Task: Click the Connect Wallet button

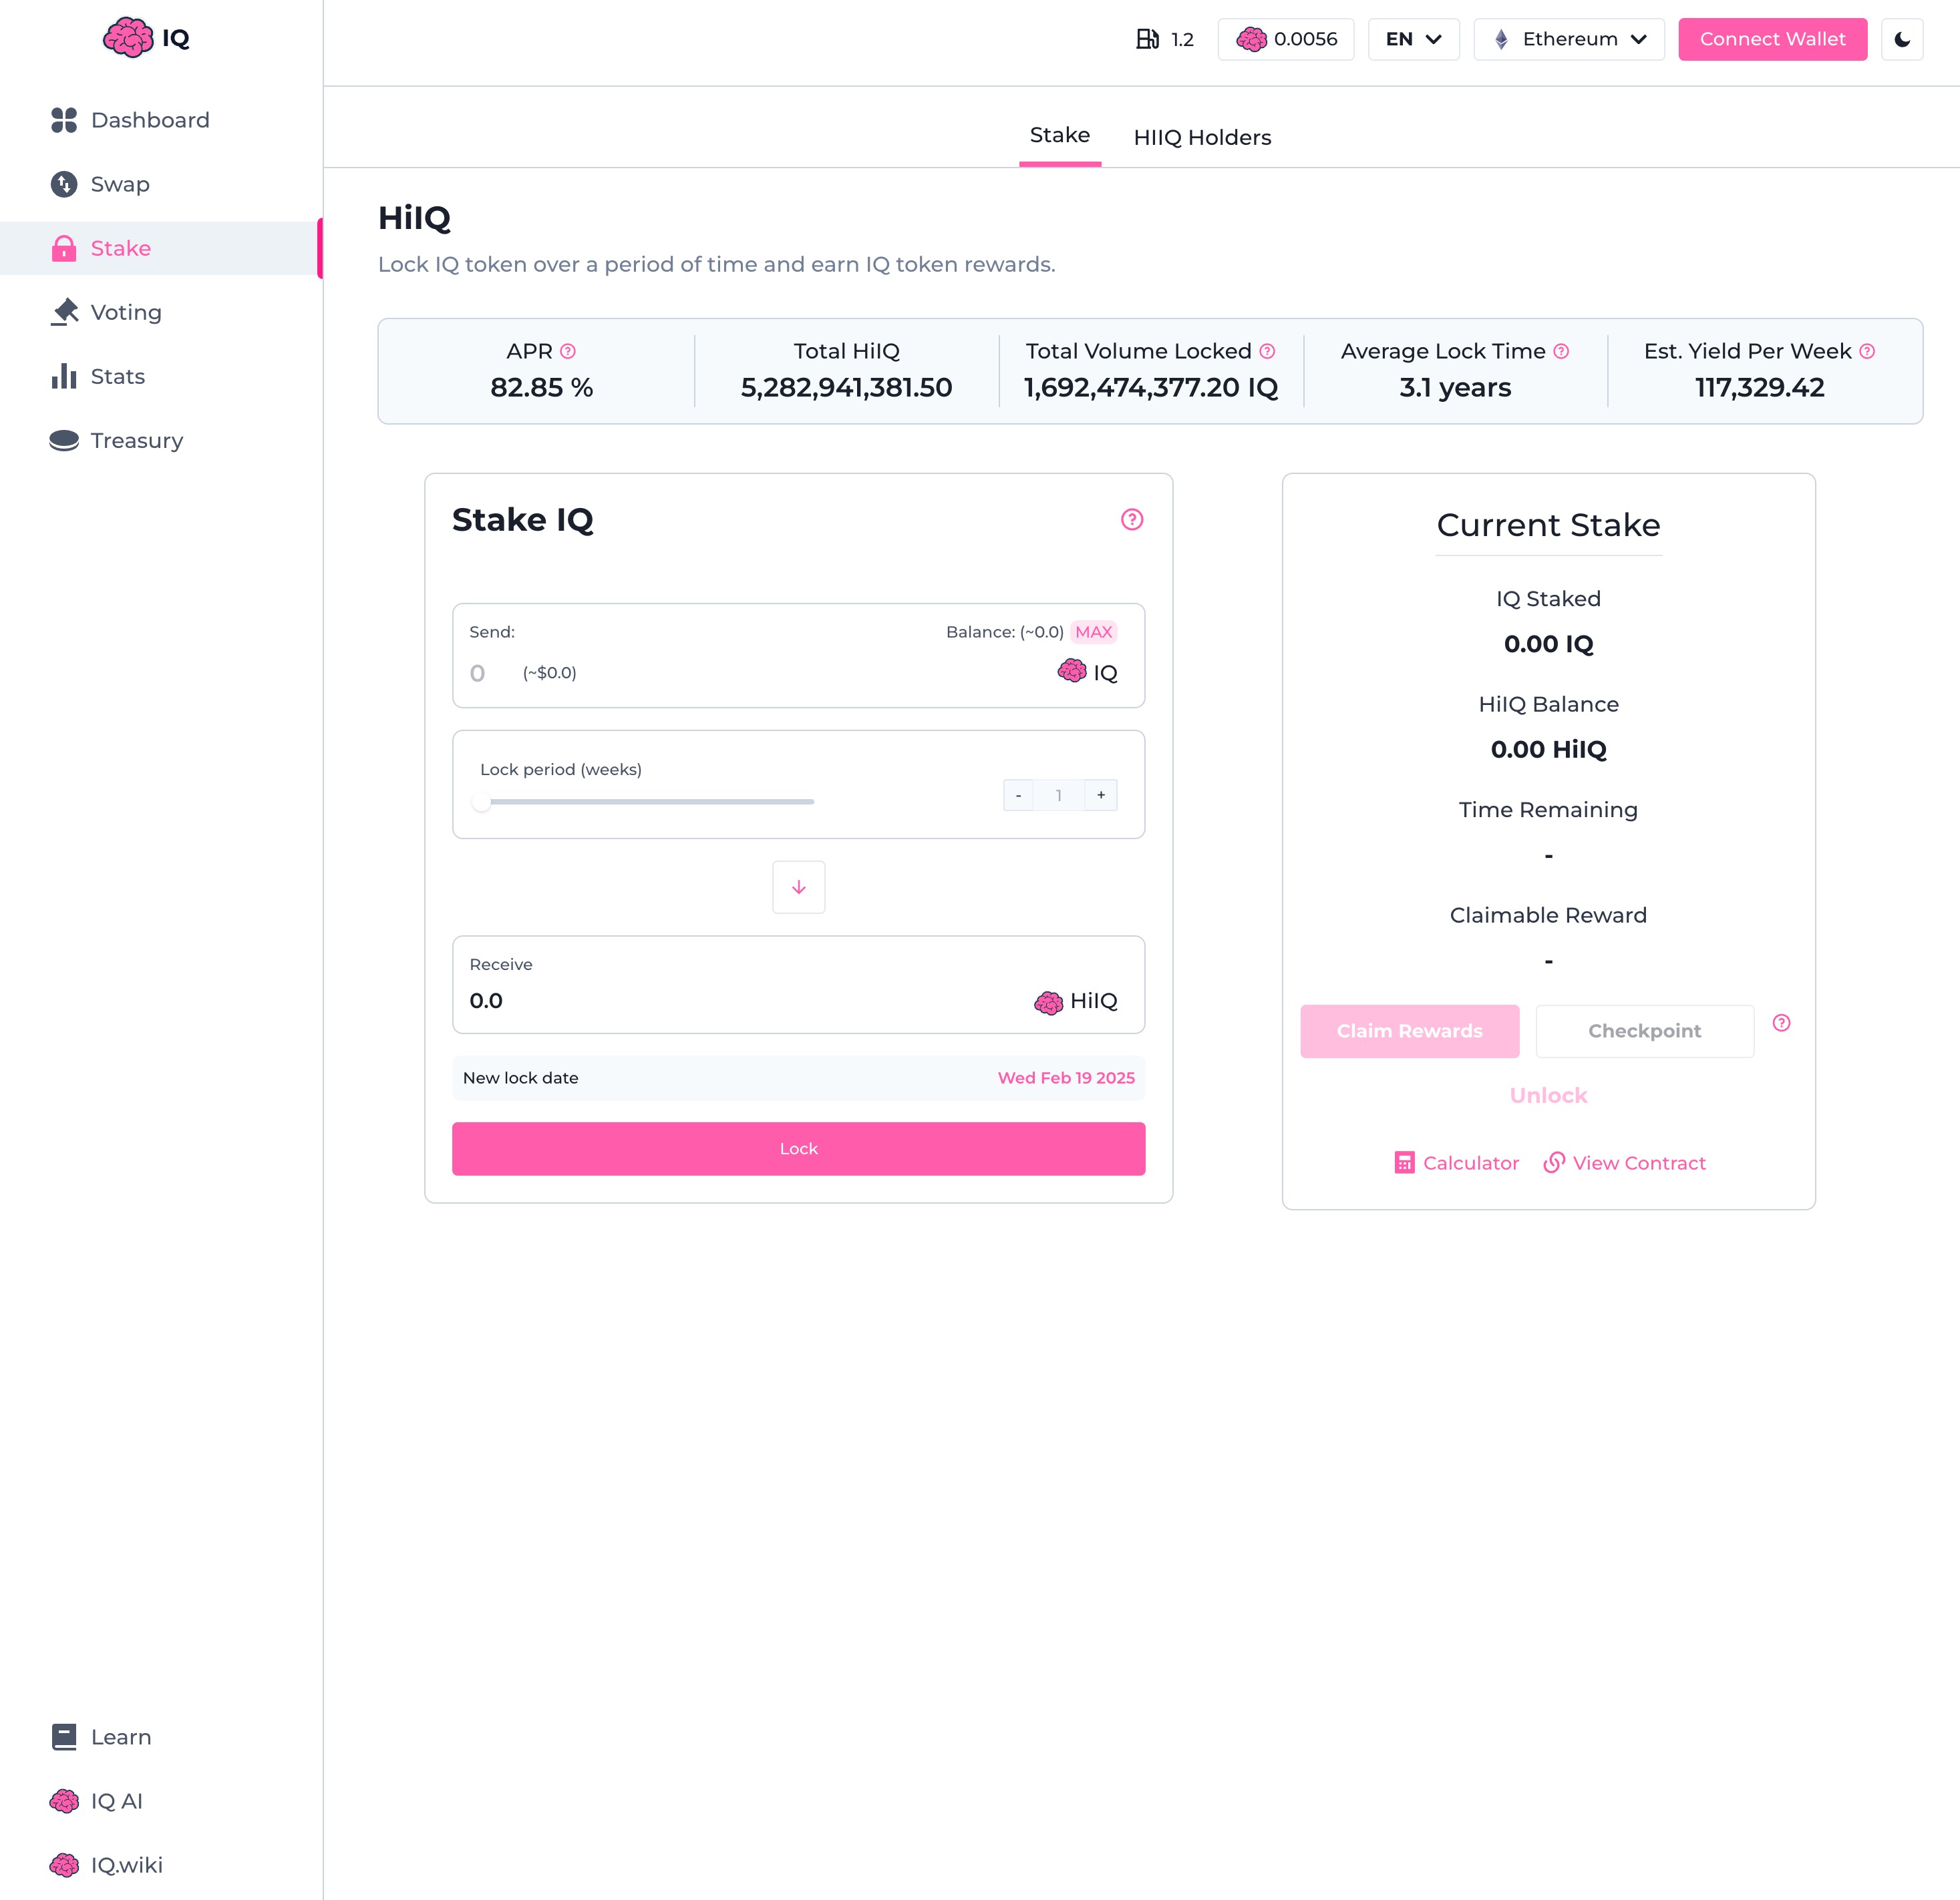Action: [1772, 39]
